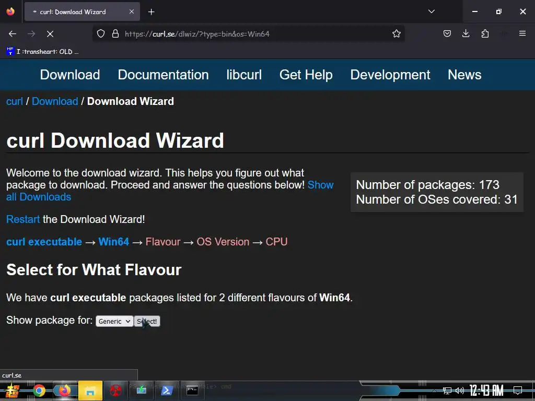Screen dimensions: 535x401
Task: Open the Windows Start menu
Action: coord(13,391)
